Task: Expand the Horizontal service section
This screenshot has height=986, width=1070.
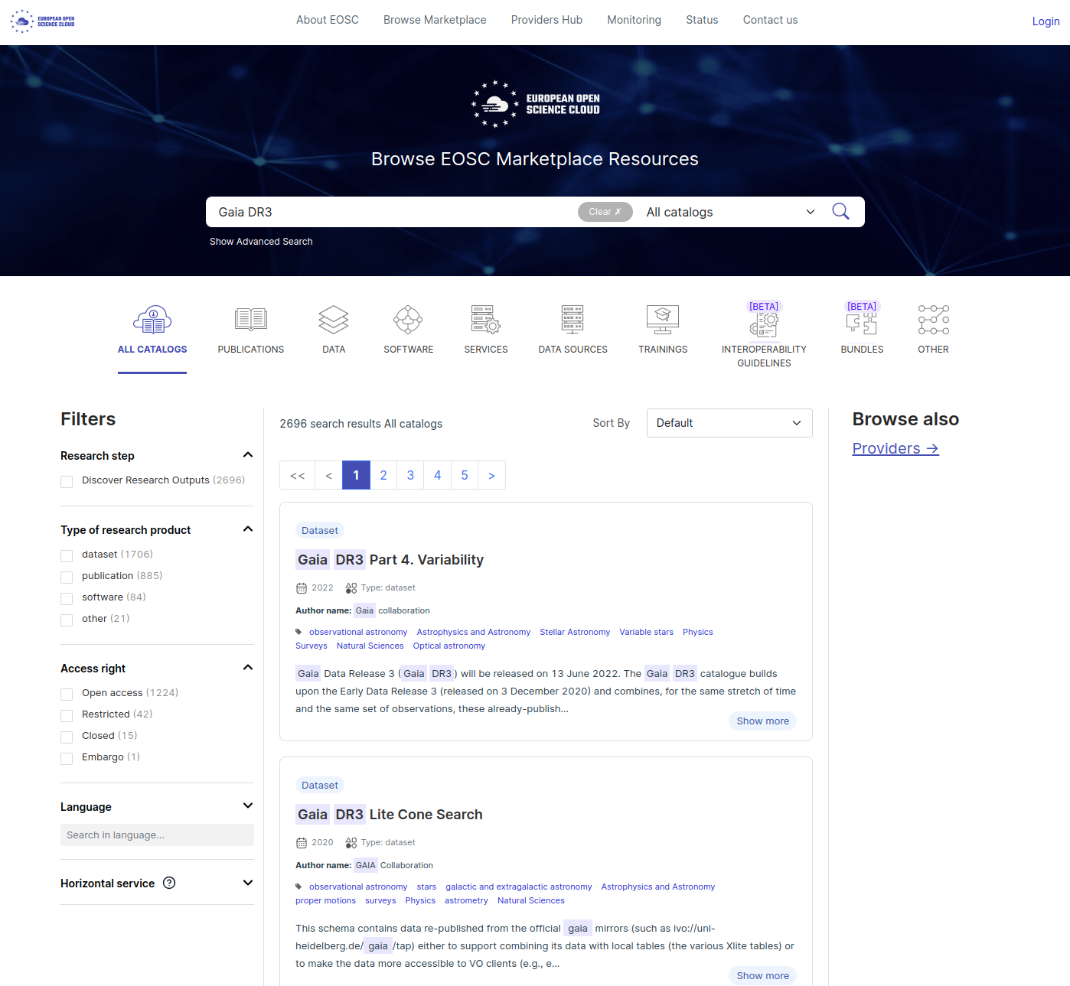Action: coord(248,883)
